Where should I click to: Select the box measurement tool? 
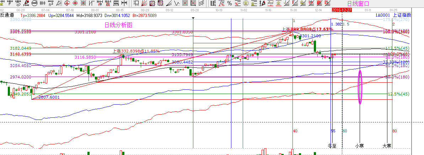click(136, 3)
